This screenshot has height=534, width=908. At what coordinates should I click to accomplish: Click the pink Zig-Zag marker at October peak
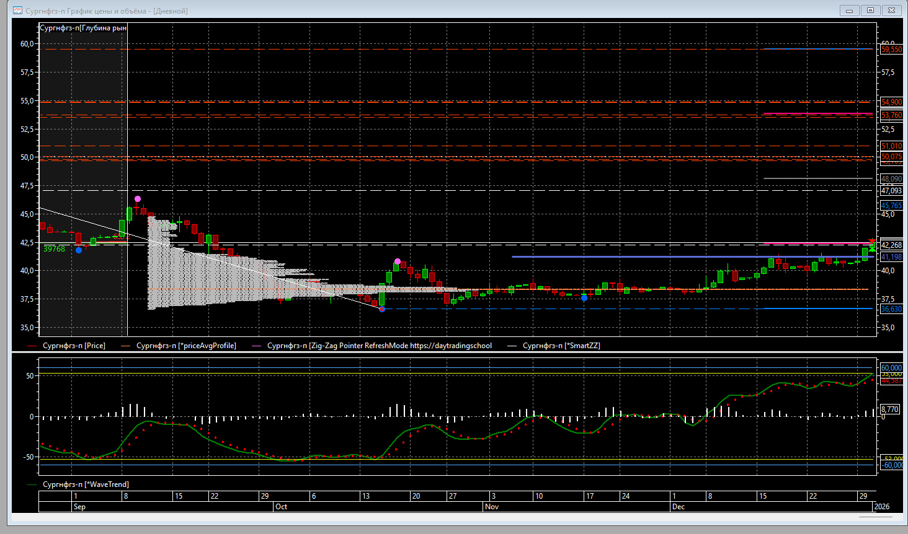click(398, 261)
